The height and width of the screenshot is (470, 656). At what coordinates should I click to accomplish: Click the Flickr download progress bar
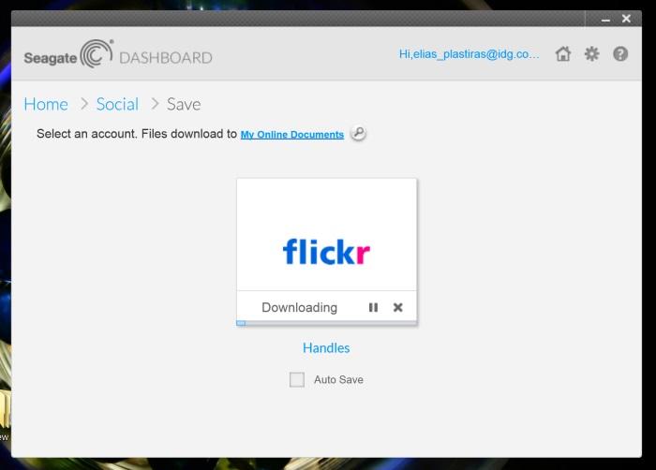326,323
